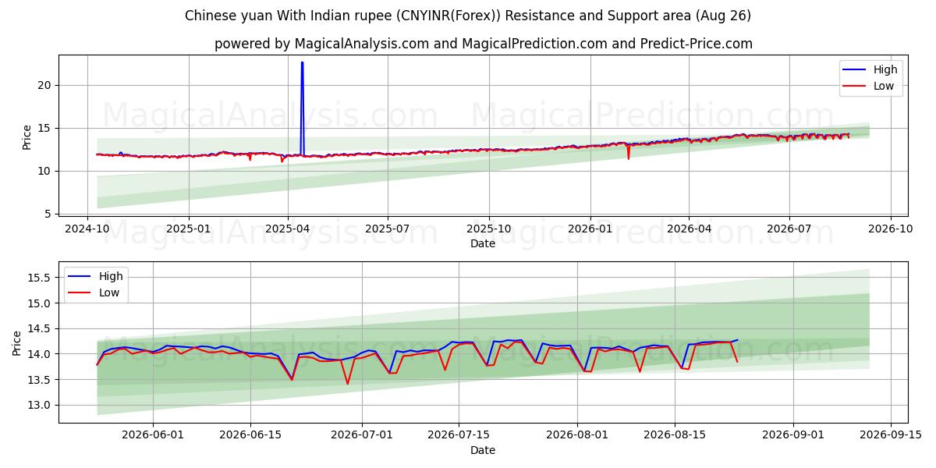Viewport: 936px width, 468px height.
Task: Click the '2026-09-01' date tick label
Action: pyautogui.click(x=793, y=437)
